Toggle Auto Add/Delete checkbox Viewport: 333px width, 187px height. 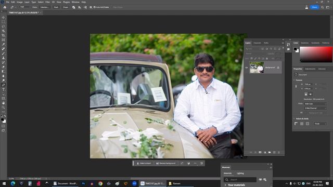[95, 7]
